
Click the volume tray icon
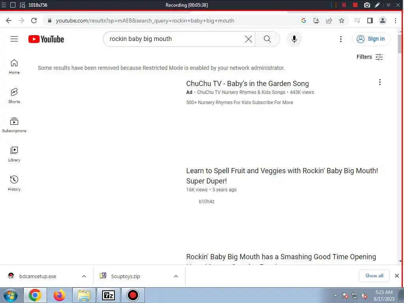(364, 296)
